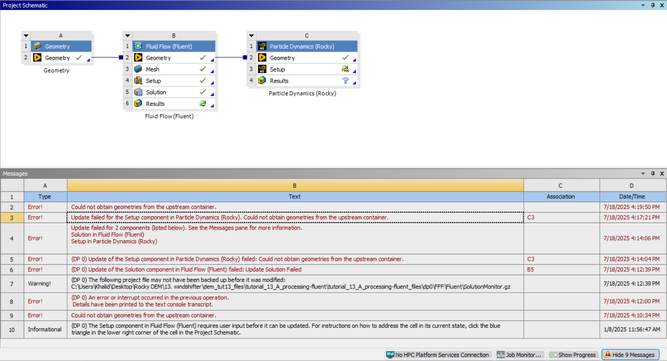Click the Informational type cell in Messages
Image resolution: width=667 pixels, height=361 pixels.
tap(45, 329)
